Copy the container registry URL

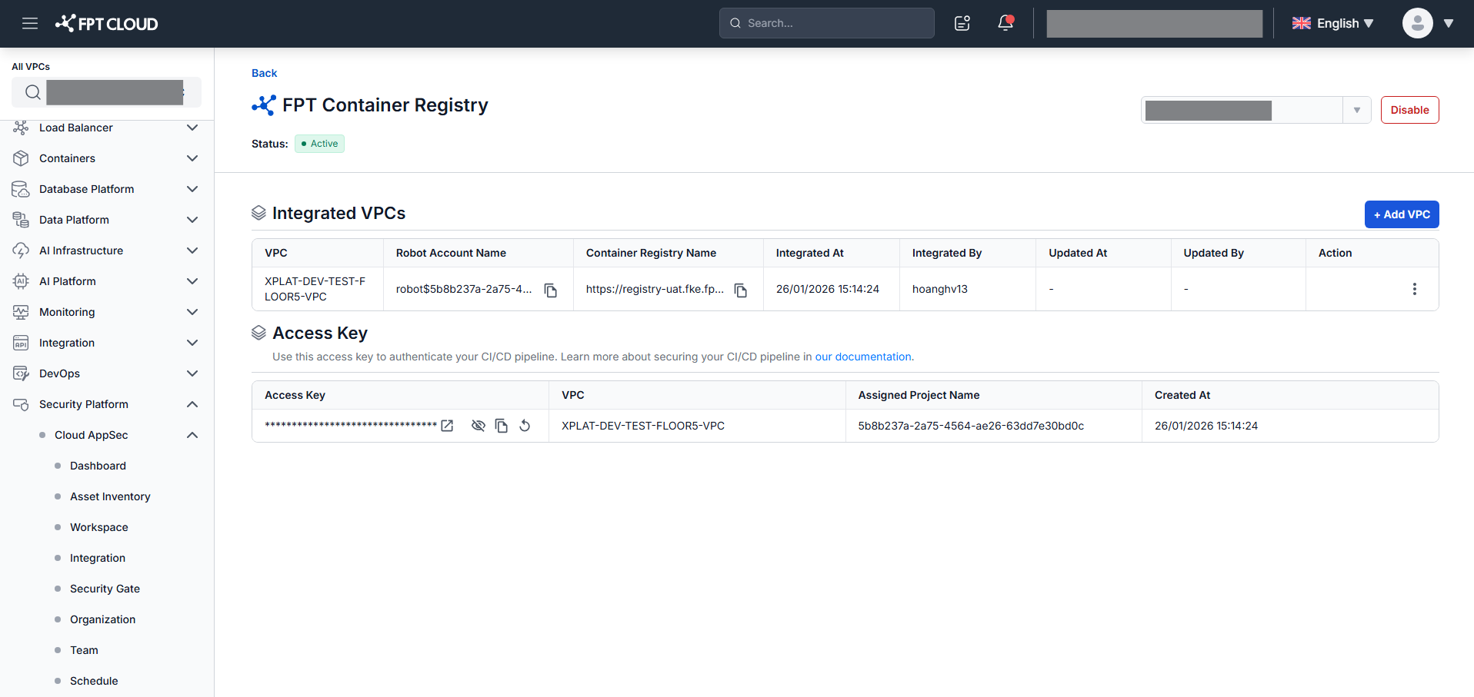coord(741,290)
